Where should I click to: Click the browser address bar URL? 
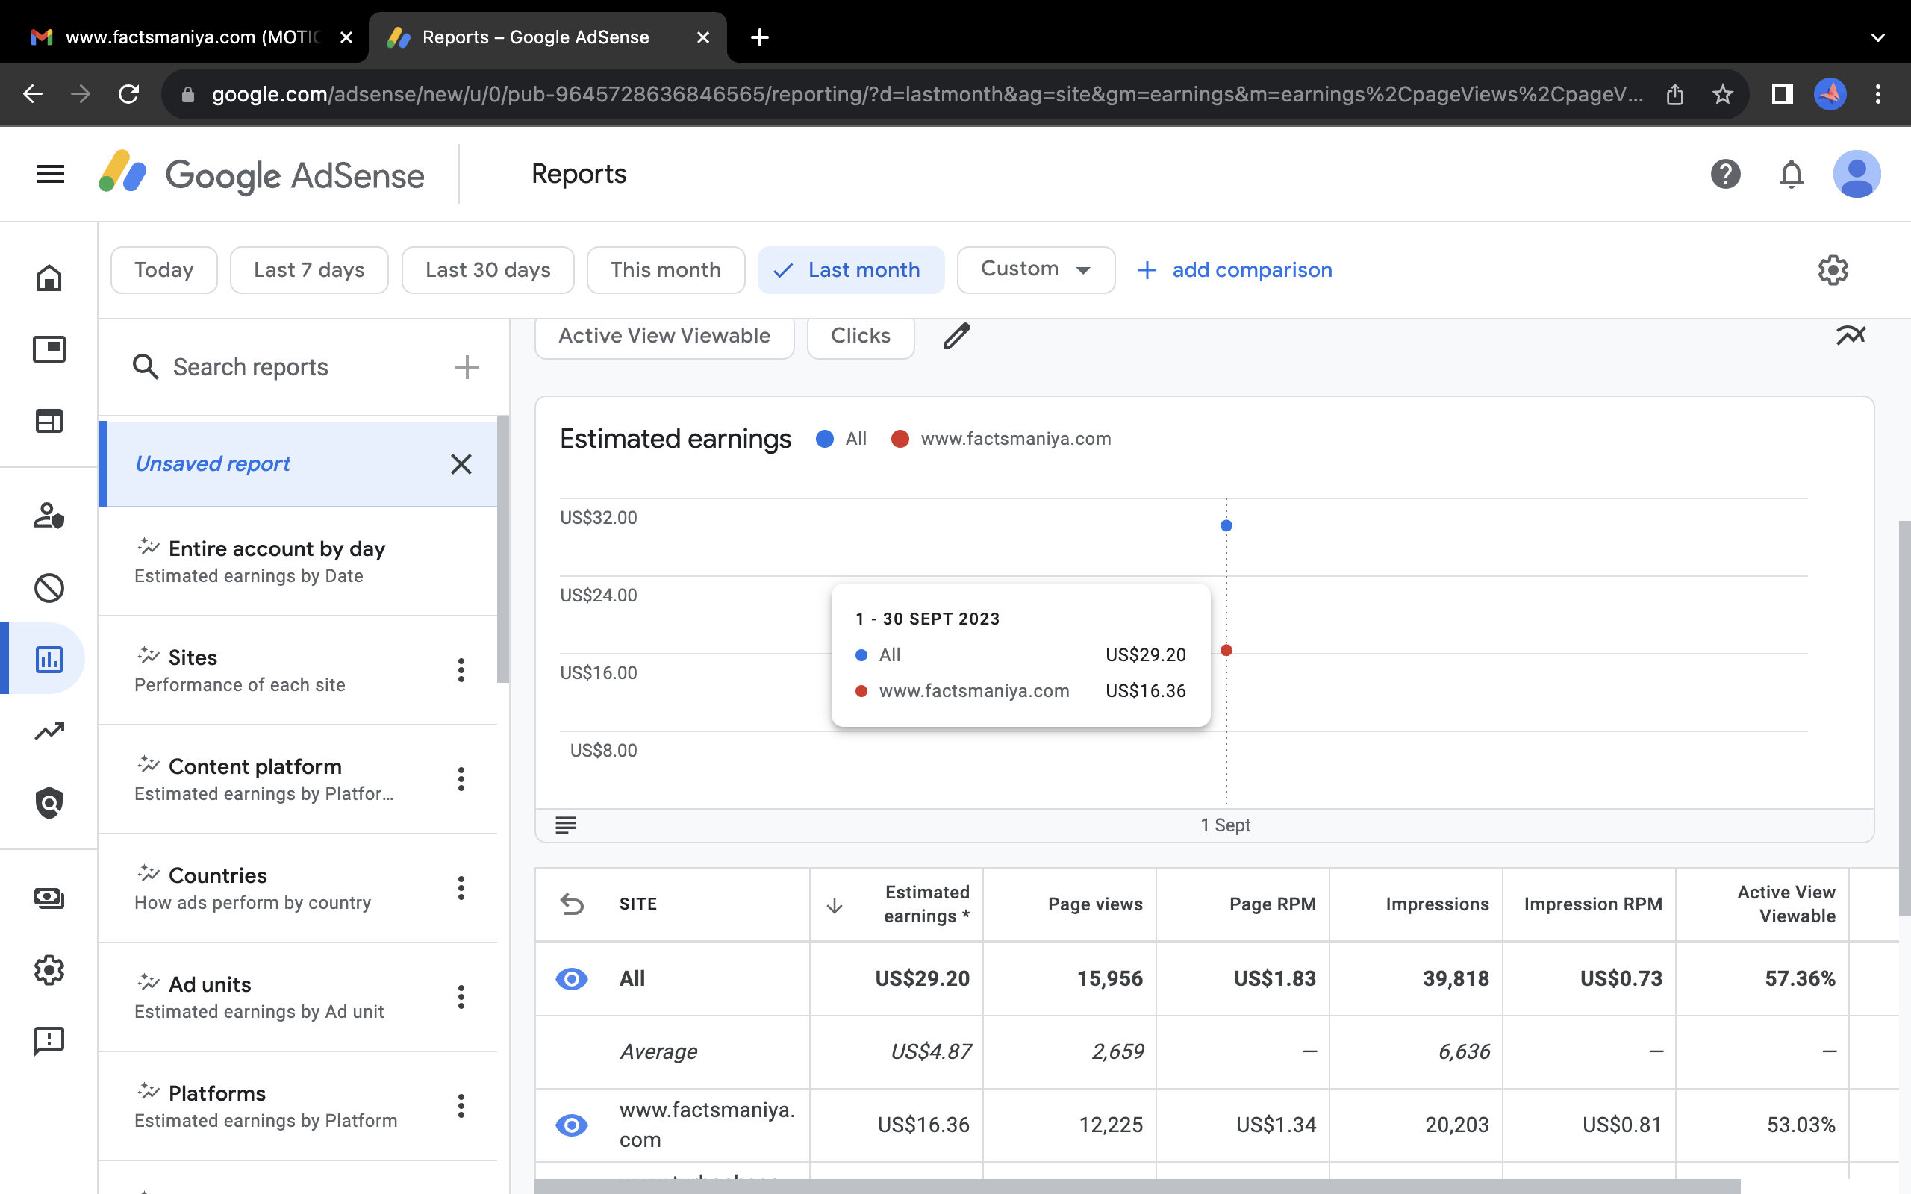[927, 95]
